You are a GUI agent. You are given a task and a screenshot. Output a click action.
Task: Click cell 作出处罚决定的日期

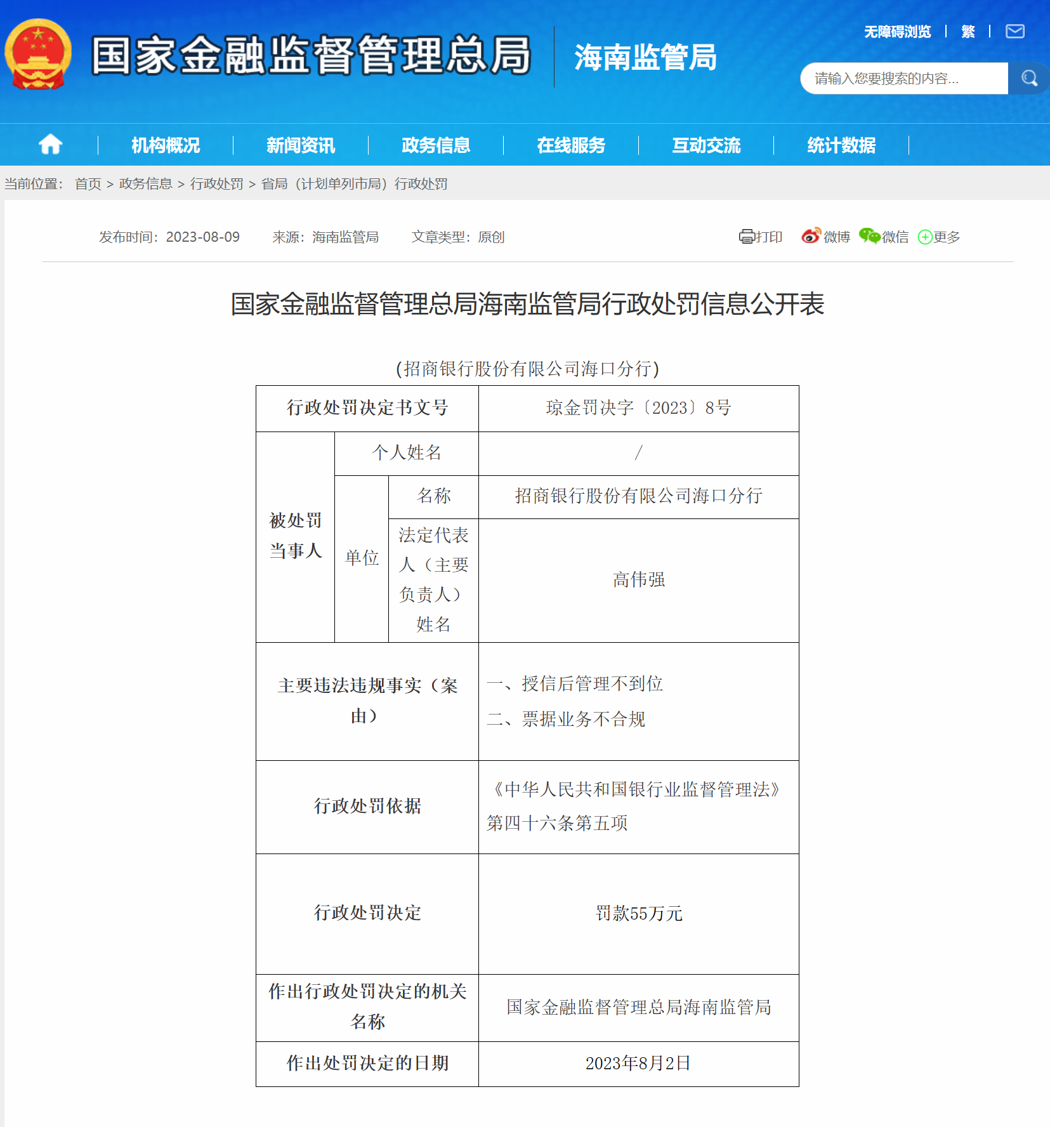[367, 1064]
